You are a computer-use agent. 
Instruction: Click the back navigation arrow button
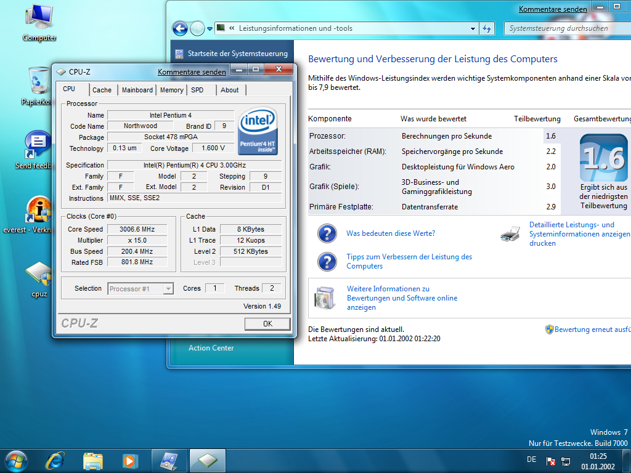180,28
